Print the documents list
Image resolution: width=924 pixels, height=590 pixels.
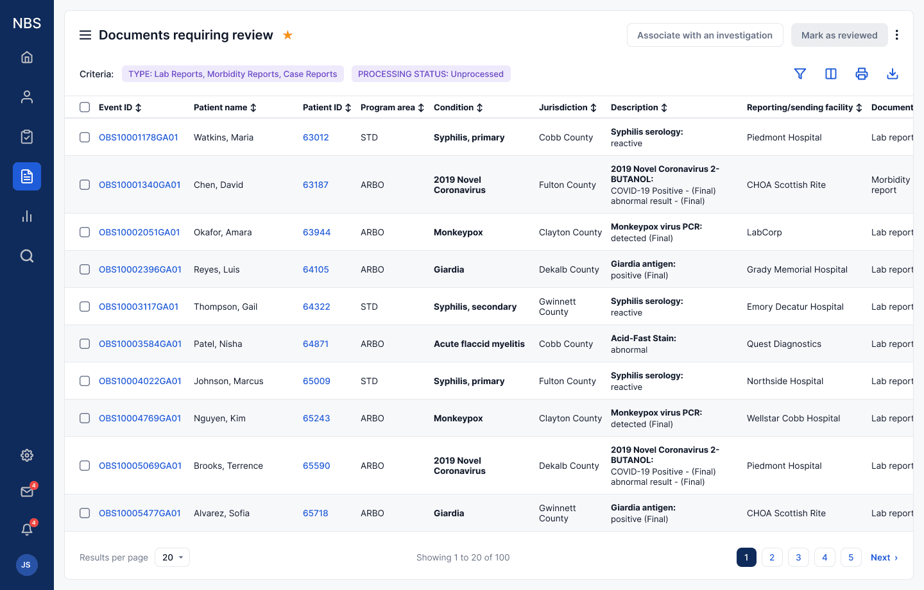click(862, 74)
